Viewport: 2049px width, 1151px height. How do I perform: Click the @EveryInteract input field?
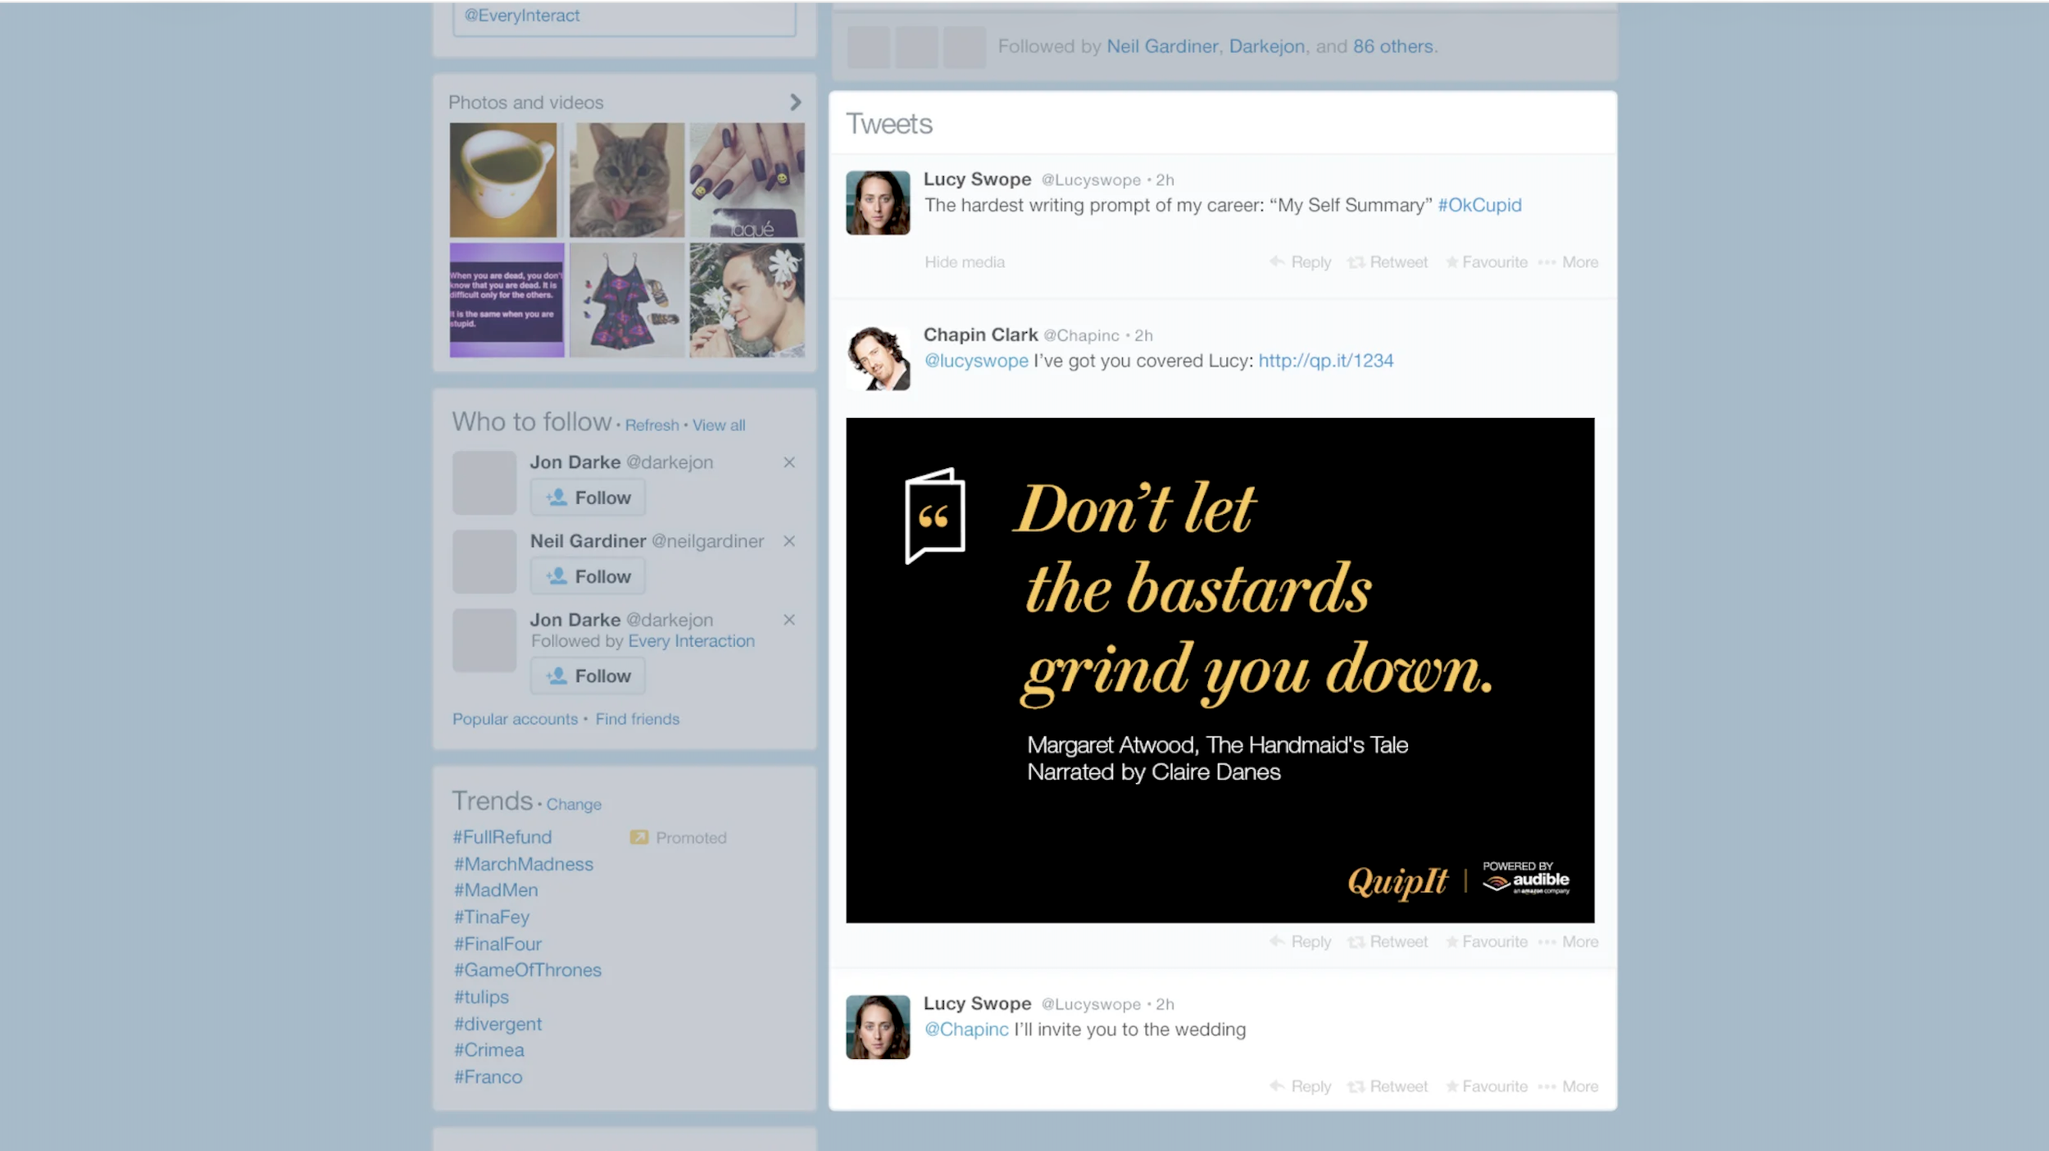624,18
